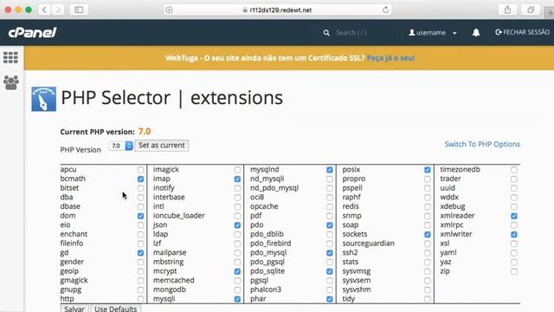Enable the opcache extension checkbox
554x312 pixels.
coord(330,206)
